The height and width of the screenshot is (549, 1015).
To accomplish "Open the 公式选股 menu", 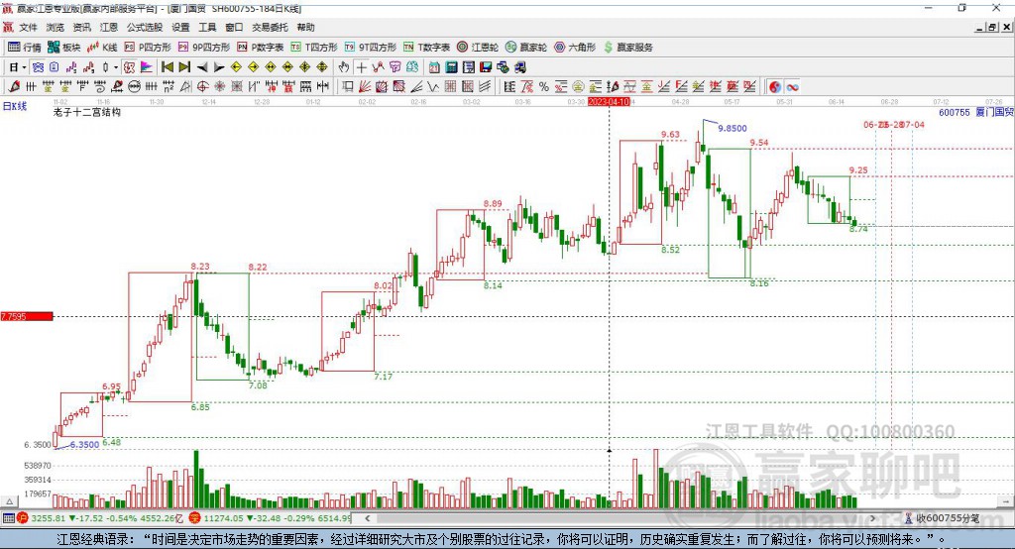I will (x=145, y=27).
